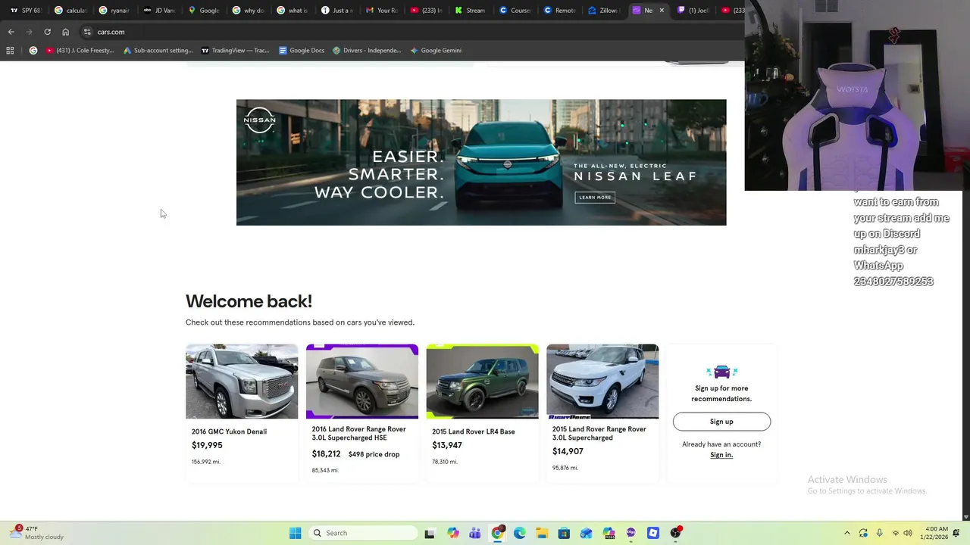The image size is (970, 545).
Task: Switch to the Google Maps tab
Action: (203, 11)
